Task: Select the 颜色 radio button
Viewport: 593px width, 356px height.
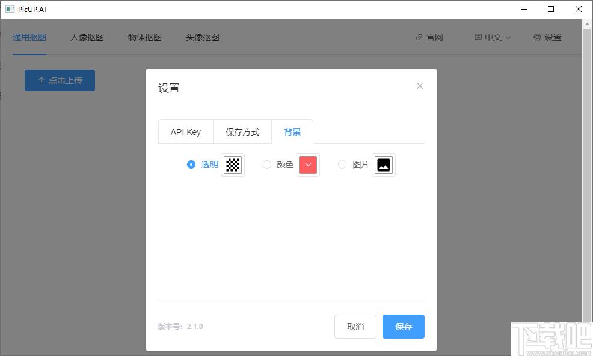Action: click(267, 164)
